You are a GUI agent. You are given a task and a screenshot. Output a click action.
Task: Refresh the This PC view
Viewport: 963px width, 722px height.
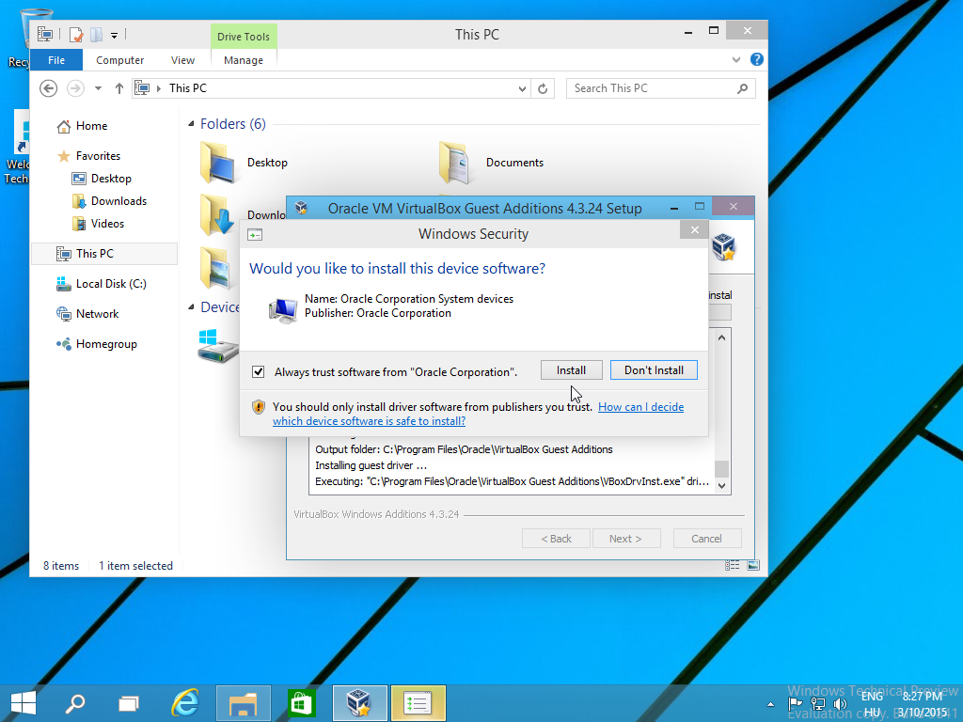coord(543,89)
